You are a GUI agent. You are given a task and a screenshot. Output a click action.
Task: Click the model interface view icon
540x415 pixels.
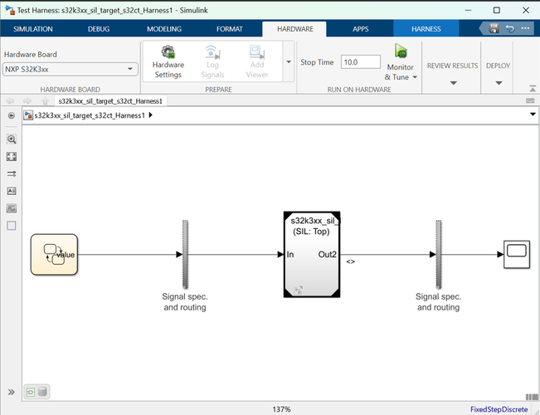pyautogui.click(x=31, y=392)
